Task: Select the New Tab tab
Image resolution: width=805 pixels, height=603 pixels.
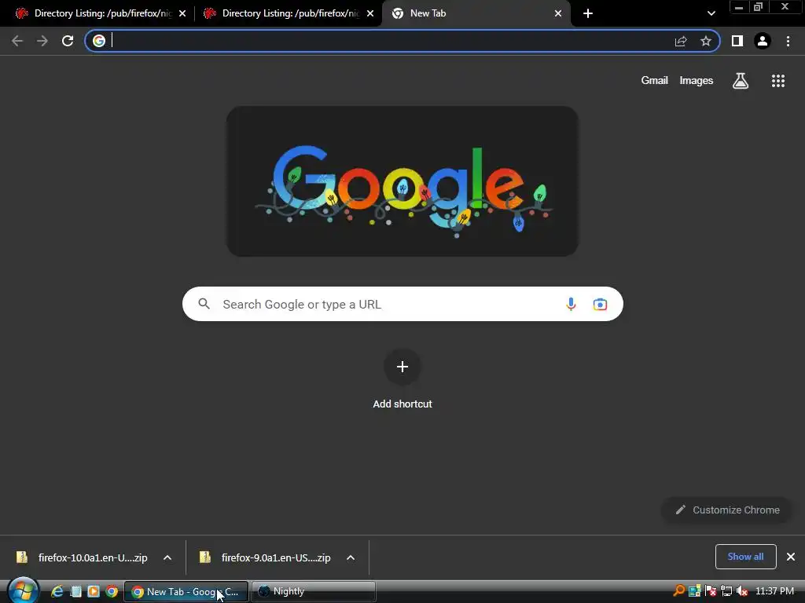Action: click(x=476, y=13)
